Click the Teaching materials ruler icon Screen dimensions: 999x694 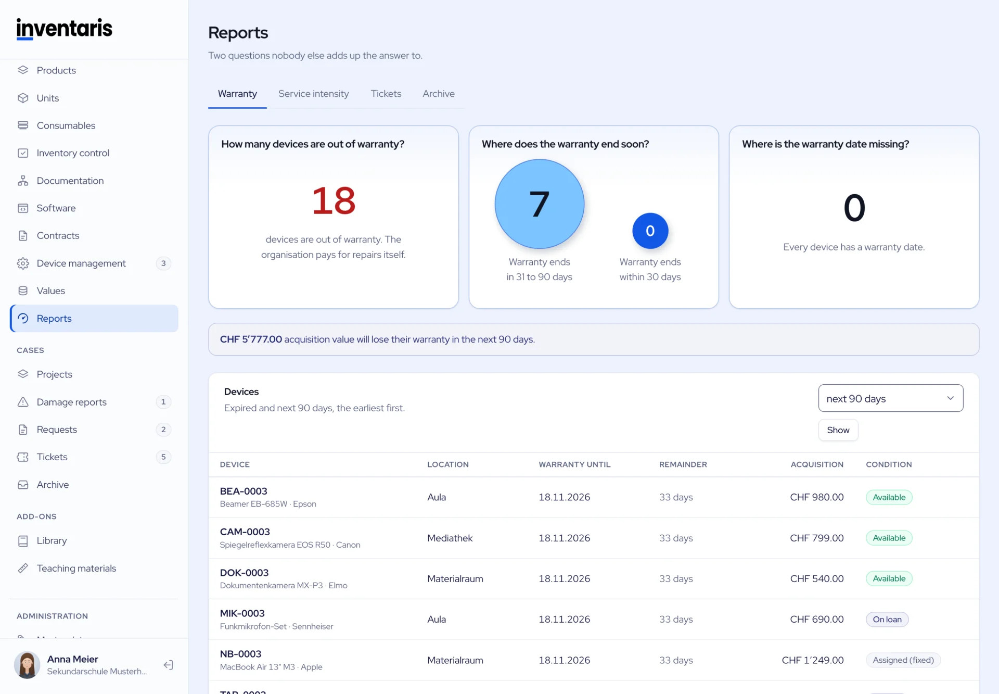(23, 569)
